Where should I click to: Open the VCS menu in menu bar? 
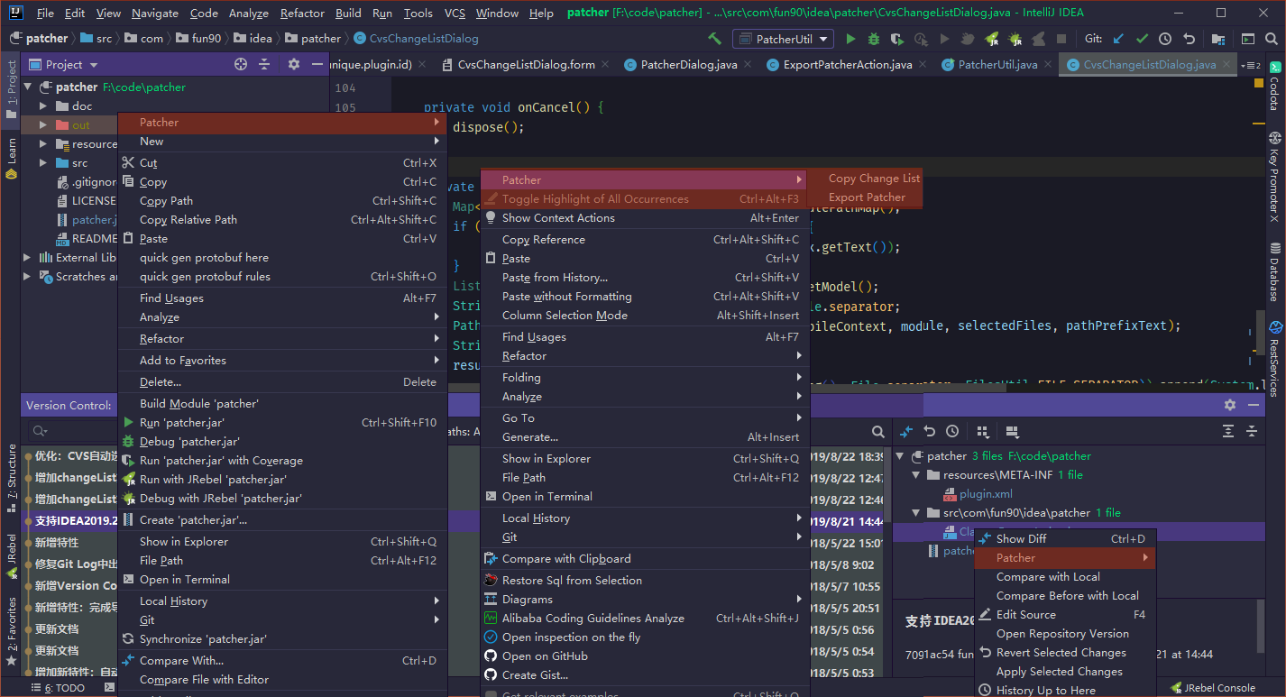(455, 14)
